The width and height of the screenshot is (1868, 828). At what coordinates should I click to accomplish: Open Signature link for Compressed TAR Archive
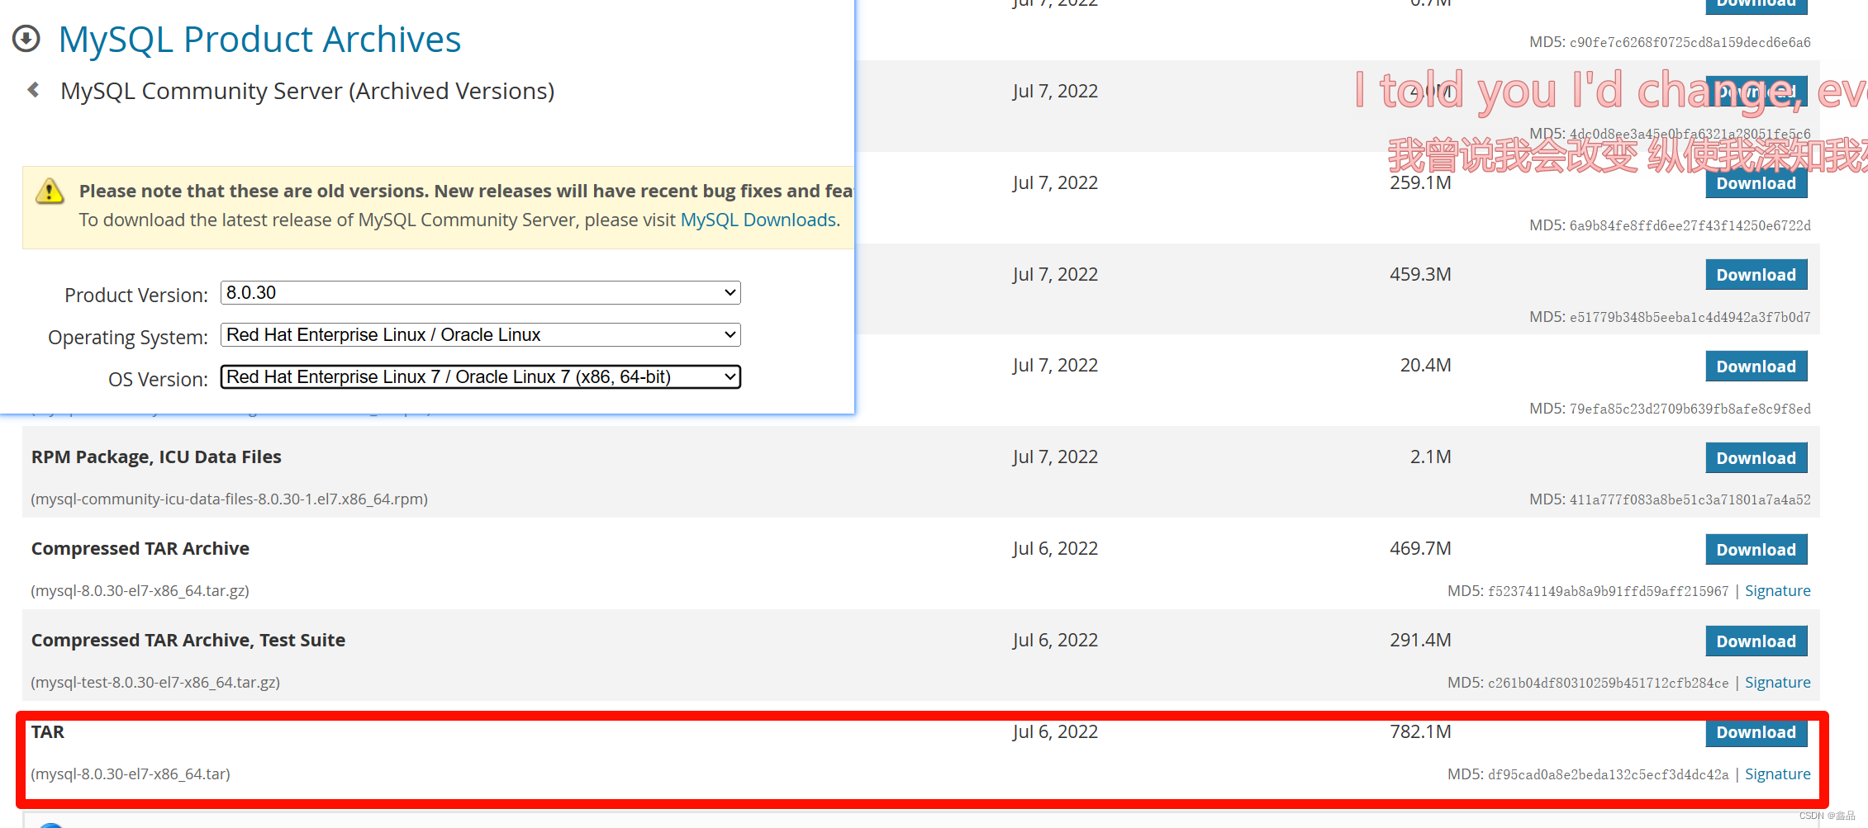[x=1777, y=591]
